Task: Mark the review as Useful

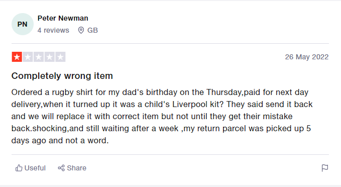Action: (x=31, y=168)
